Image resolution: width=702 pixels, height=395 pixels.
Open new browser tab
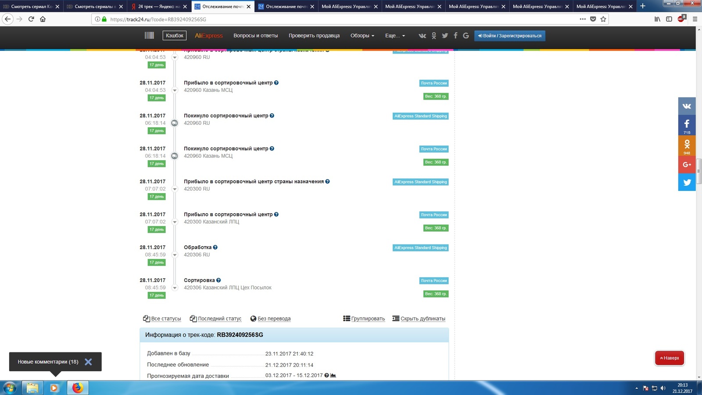click(x=643, y=6)
